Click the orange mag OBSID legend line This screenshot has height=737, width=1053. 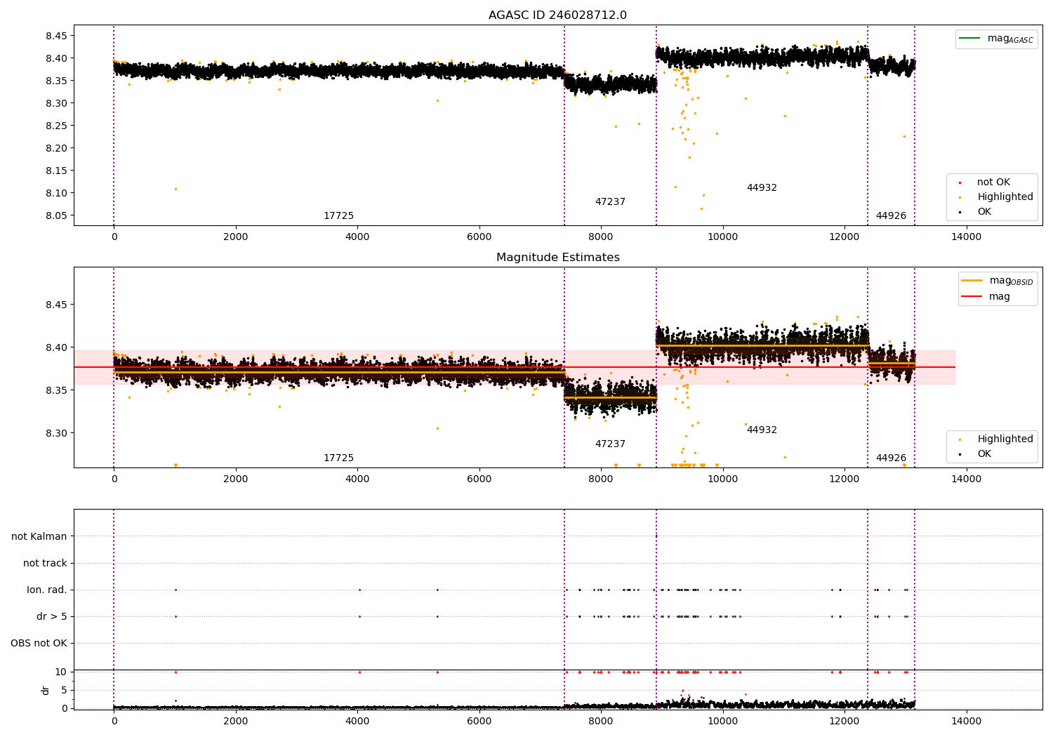(x=972, y=281)
